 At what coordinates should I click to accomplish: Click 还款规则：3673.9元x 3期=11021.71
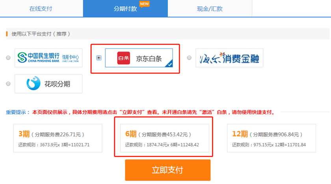click(54, 145)
